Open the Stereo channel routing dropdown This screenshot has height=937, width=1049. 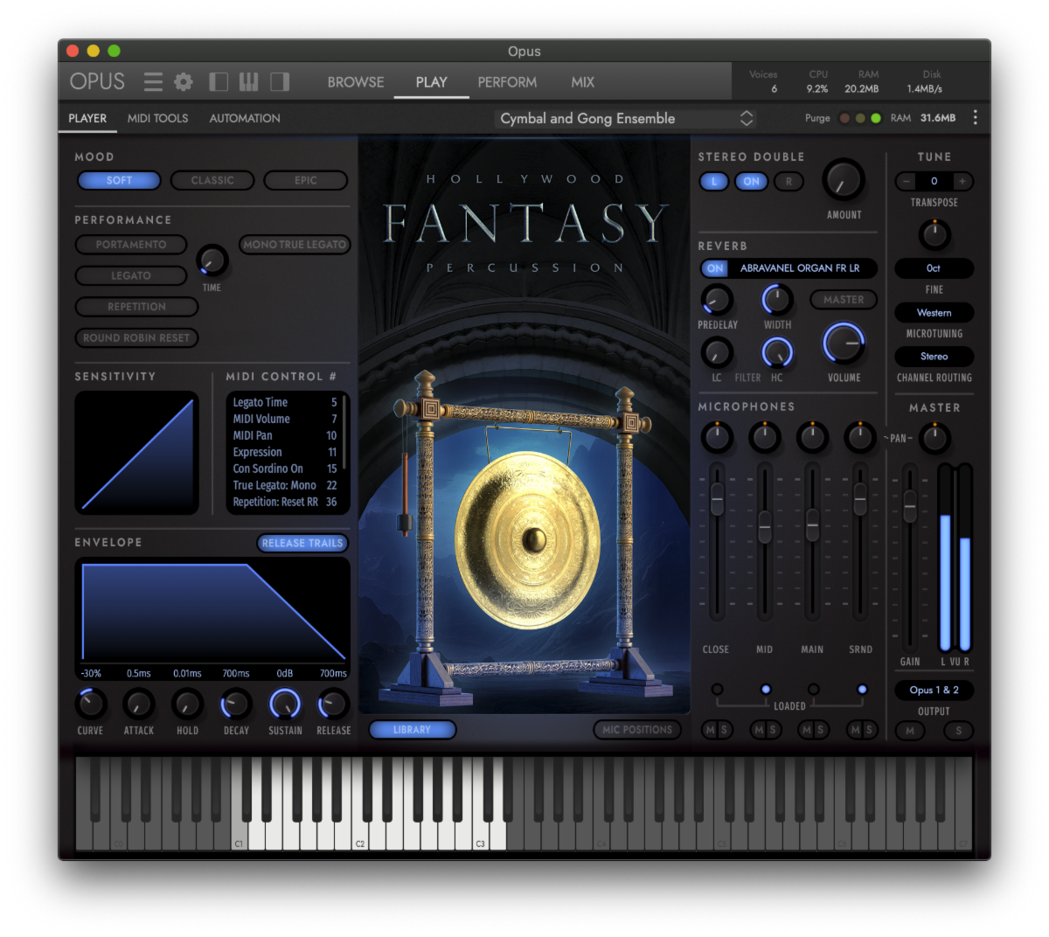click(934, 356)
